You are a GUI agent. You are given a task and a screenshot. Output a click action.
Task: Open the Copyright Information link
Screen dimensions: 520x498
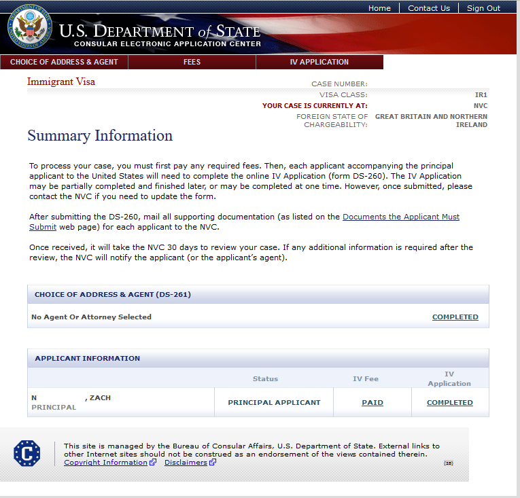105,462
